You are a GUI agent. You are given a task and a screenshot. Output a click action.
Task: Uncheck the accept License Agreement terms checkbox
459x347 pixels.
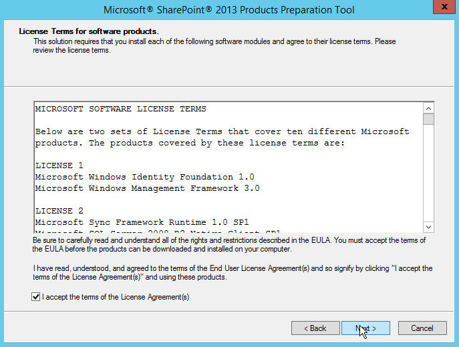click(x=36, y=297)
